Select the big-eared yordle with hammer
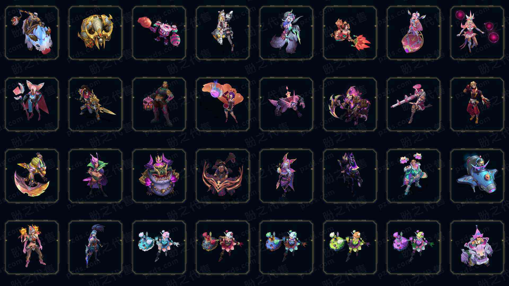 [x=32, y=104]
